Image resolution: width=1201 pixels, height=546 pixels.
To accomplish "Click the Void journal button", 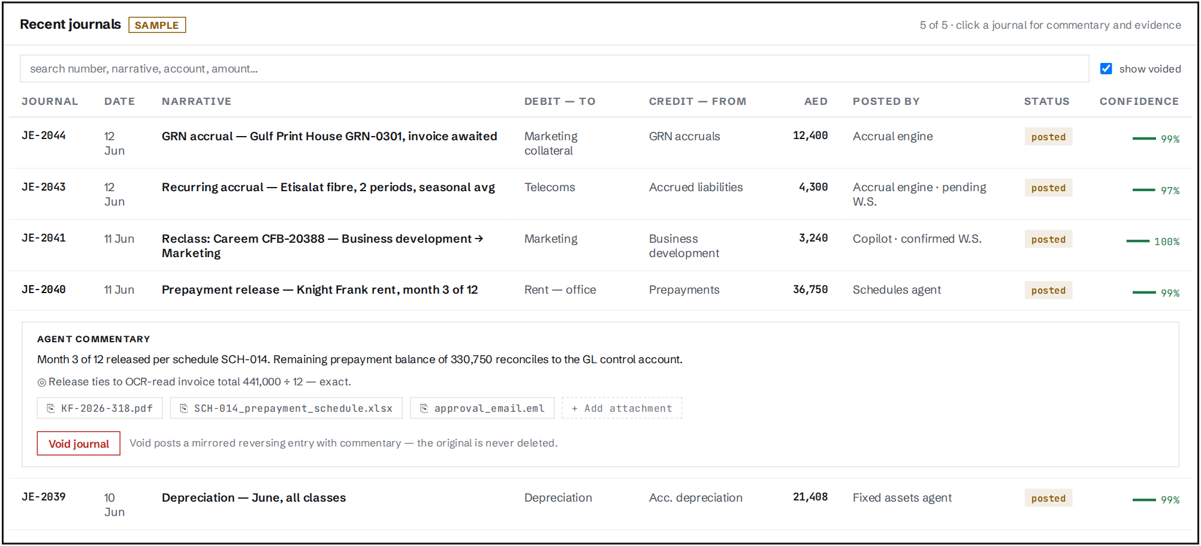I will [x=79, y=444].
